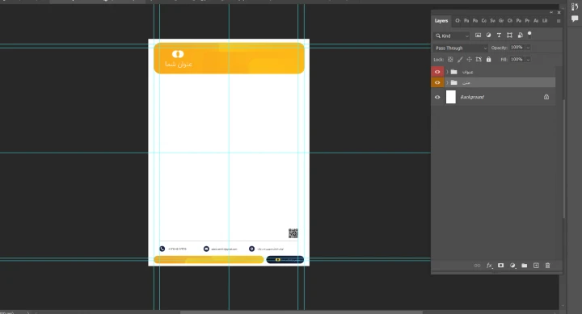This screenshot has height=314, width=582.
Task: Select the orange-labeled group folder icon
Action: tap(454, 82)
